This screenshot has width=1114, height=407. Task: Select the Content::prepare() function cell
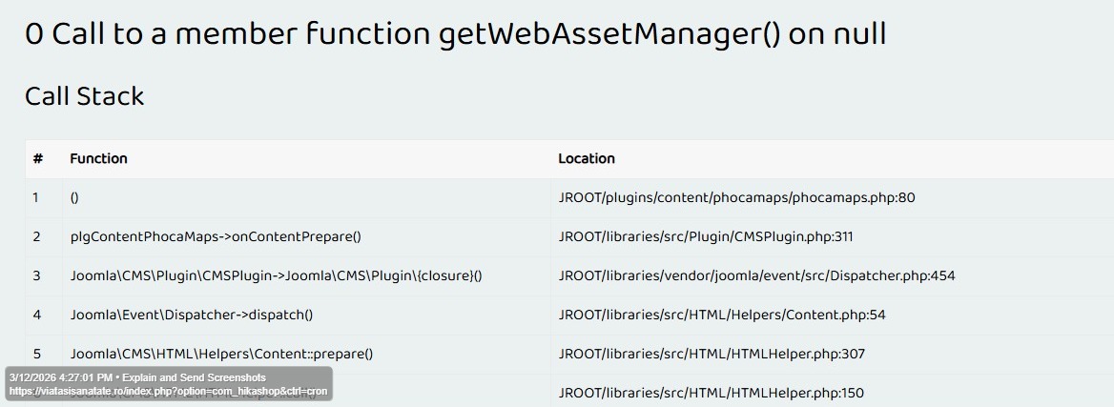click(221, 354)
